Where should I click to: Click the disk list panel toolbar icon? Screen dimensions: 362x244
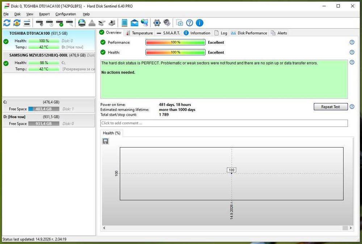pyautogui.click(x=27, y=23)
